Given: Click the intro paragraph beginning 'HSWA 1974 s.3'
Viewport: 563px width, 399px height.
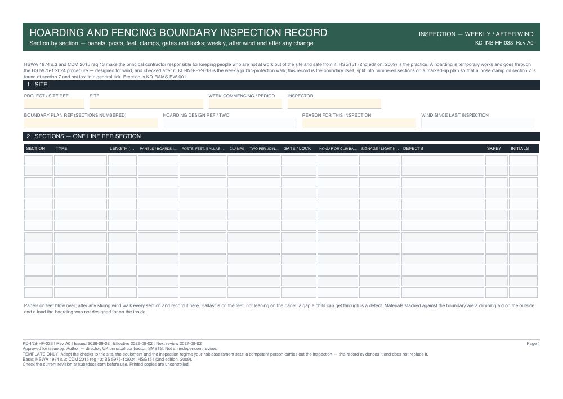Looking at the screenshot, I should tap(280, 70).
